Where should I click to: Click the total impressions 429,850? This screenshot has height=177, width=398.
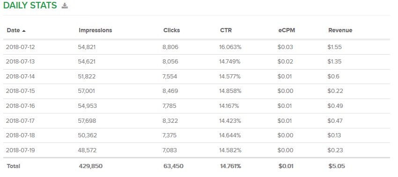[91, 166]
